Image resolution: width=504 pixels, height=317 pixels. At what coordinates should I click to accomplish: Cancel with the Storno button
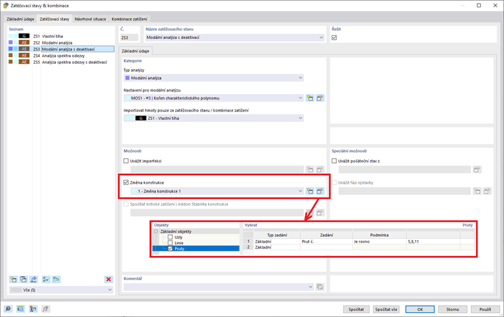tap(452, 309)
